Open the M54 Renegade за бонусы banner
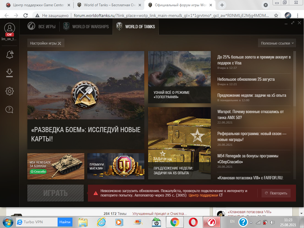Viewport: 304px width, 228px height. (56, 166)
